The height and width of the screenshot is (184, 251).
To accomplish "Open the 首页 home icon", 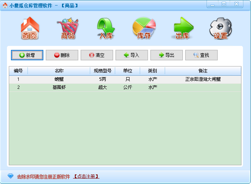I will point(30,28).
